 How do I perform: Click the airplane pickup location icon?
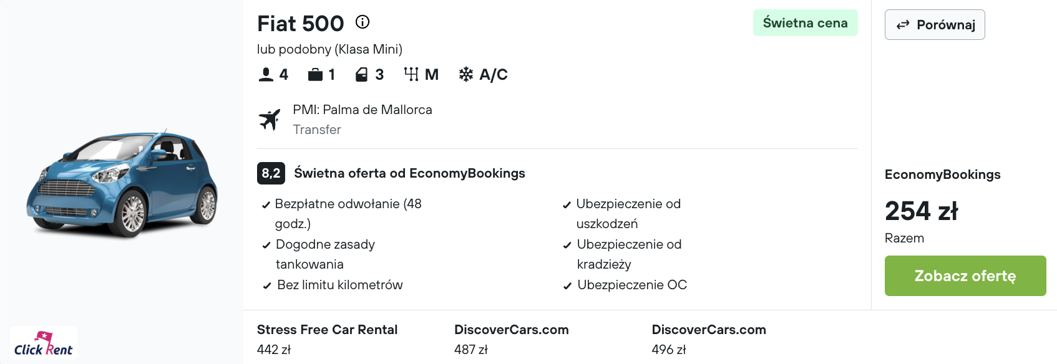point(270,119)
